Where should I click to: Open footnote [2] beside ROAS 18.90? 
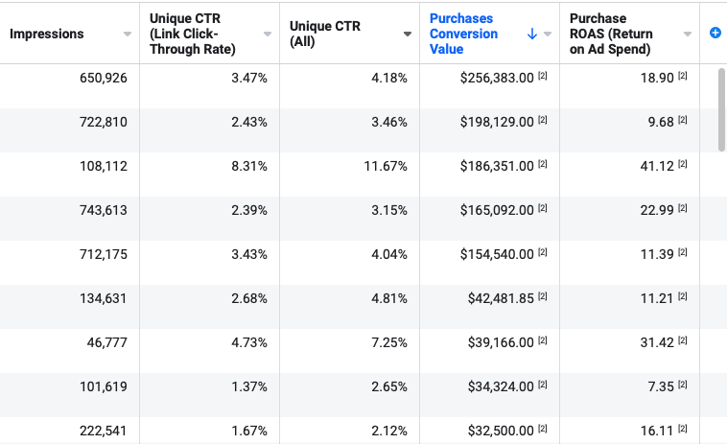[683, 76]
